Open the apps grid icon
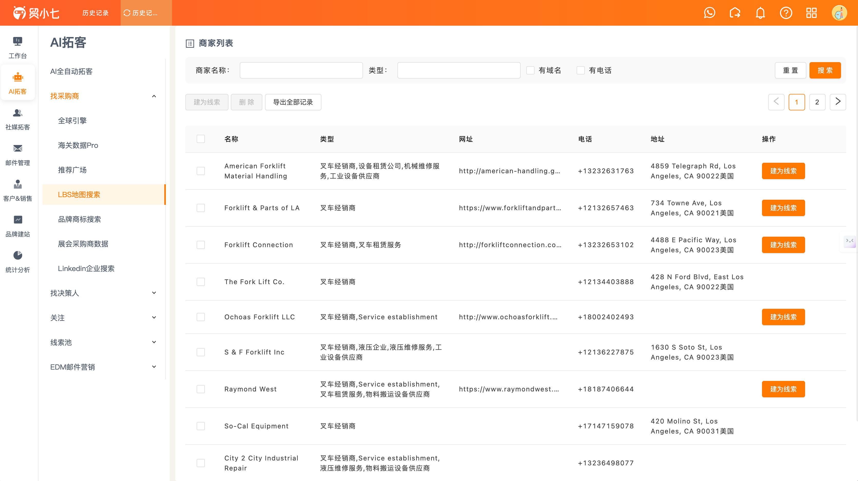Screen dimensions: 858x481 [x=811, y=13]
